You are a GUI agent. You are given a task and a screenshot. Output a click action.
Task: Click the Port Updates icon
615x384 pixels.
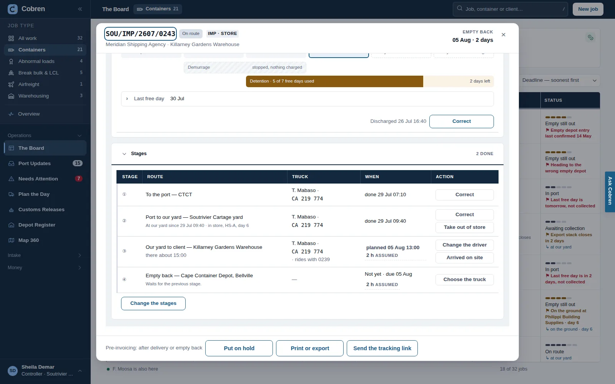click(x=11, y=164)
